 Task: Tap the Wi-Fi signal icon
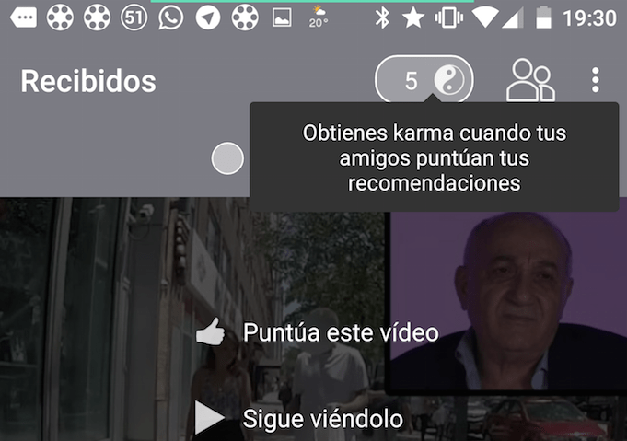[x=484, y=17]
